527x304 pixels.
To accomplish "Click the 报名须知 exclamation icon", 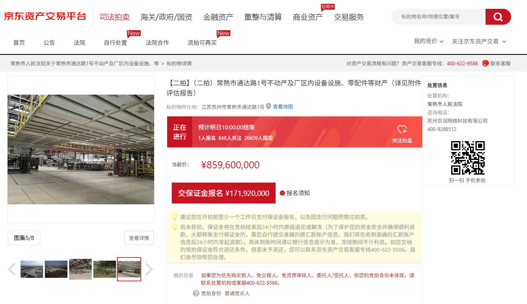I will tap(282, 193).
